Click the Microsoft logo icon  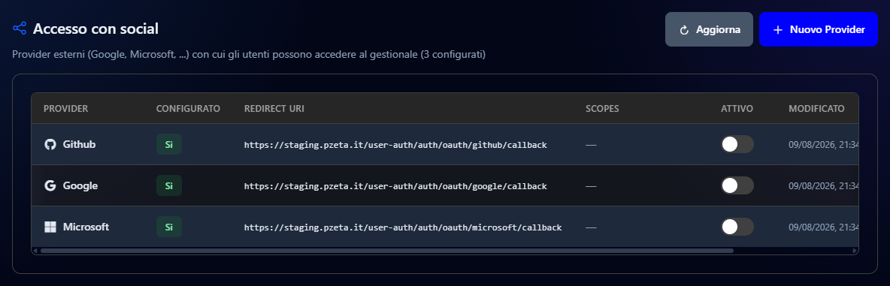click(x=50, y=227)
